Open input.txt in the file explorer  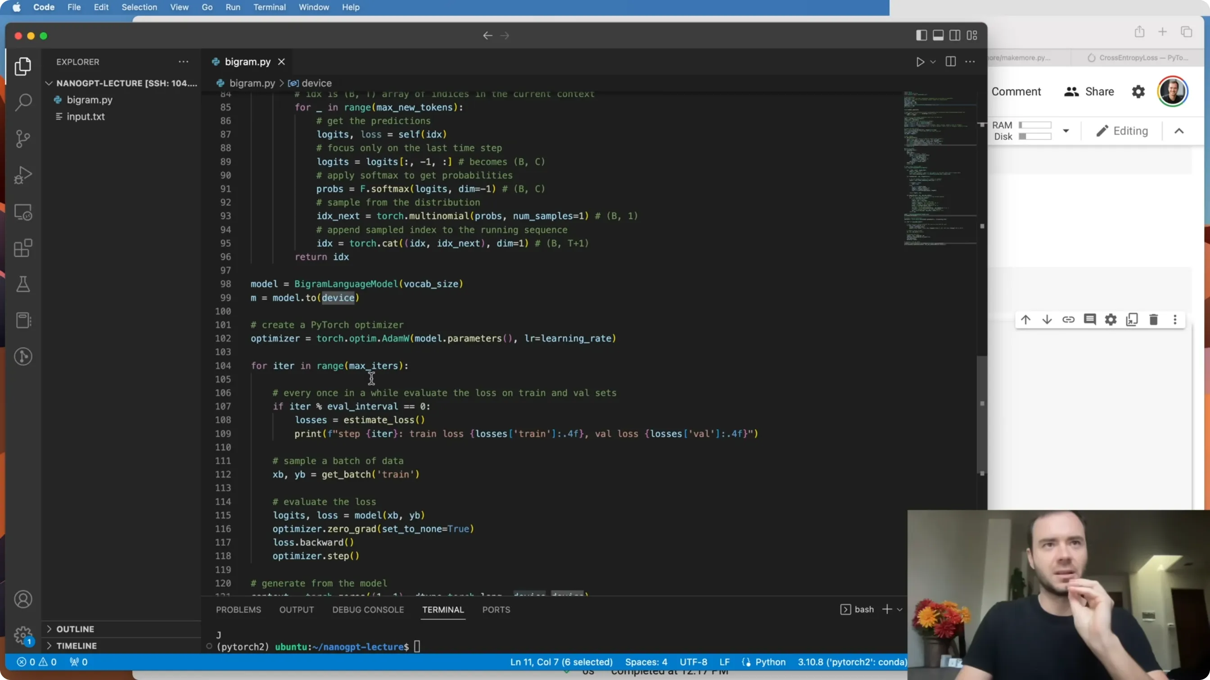(86, 116)
